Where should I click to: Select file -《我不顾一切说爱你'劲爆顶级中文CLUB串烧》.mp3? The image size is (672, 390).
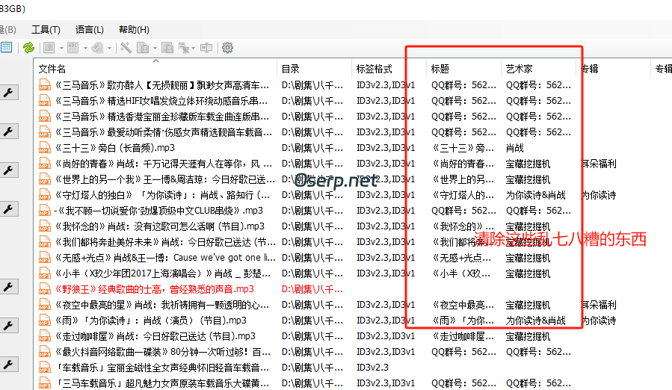pos(158,211)
